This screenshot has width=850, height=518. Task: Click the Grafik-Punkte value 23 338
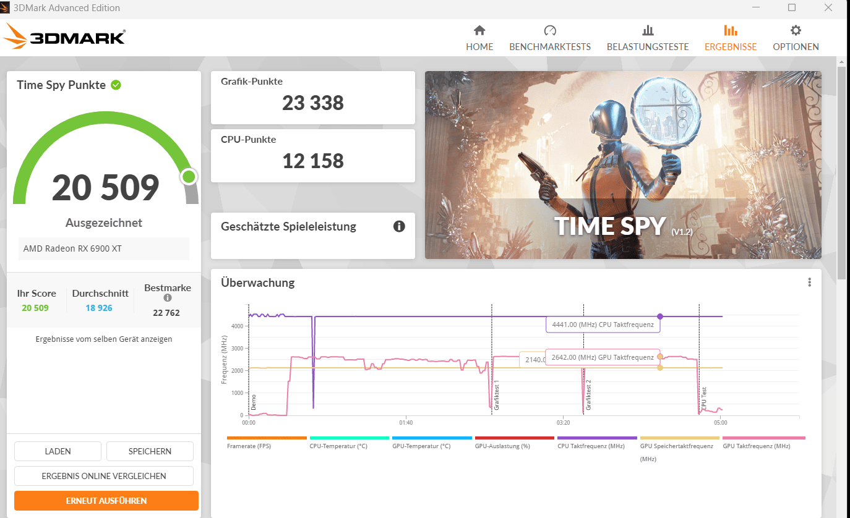pos(313,103)
